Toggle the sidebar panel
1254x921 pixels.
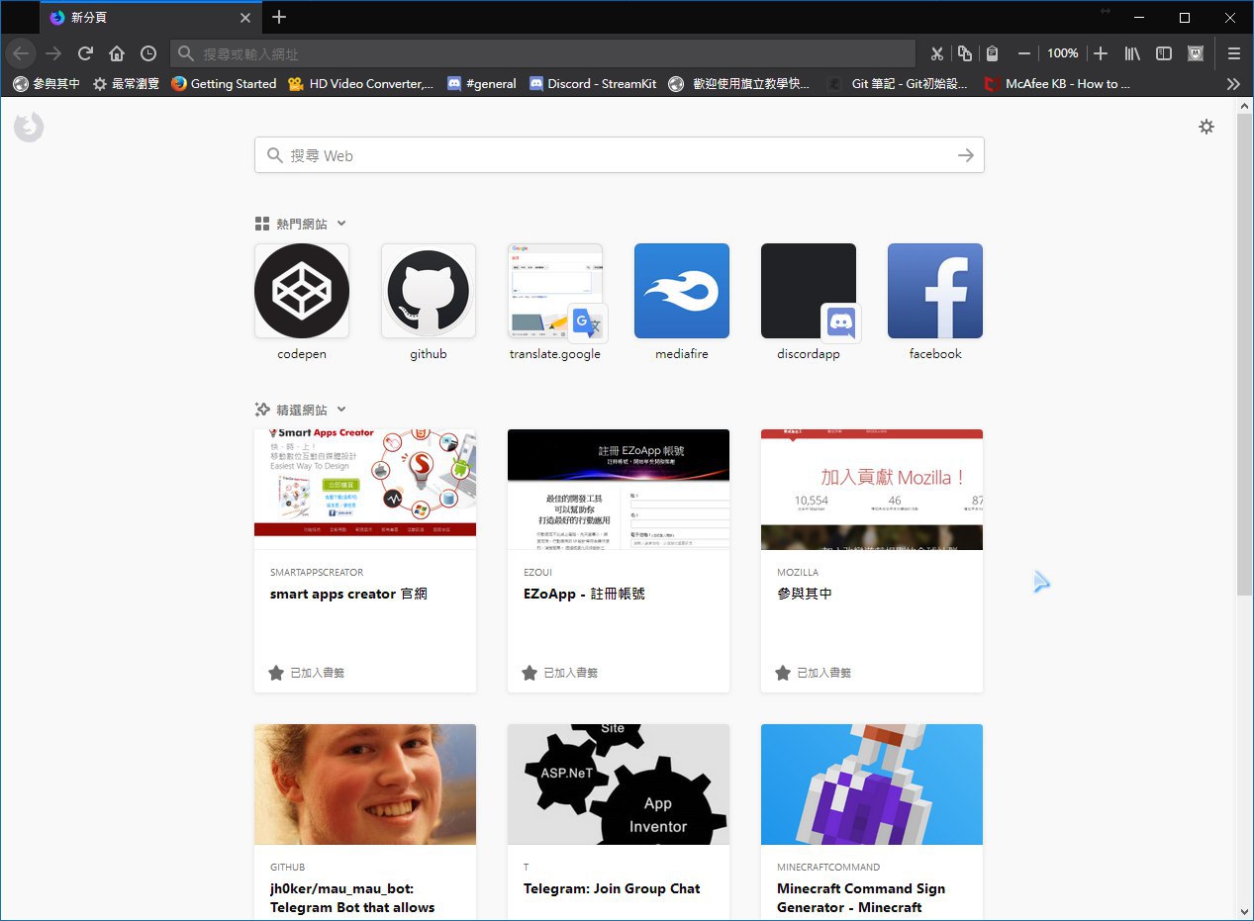point(1164,53)
